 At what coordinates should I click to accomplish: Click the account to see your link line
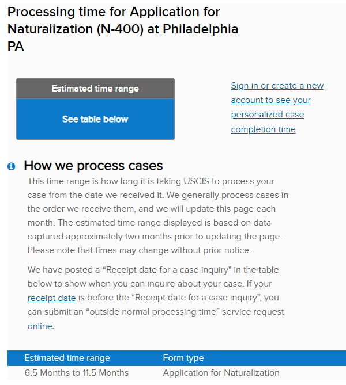point(270,100)
